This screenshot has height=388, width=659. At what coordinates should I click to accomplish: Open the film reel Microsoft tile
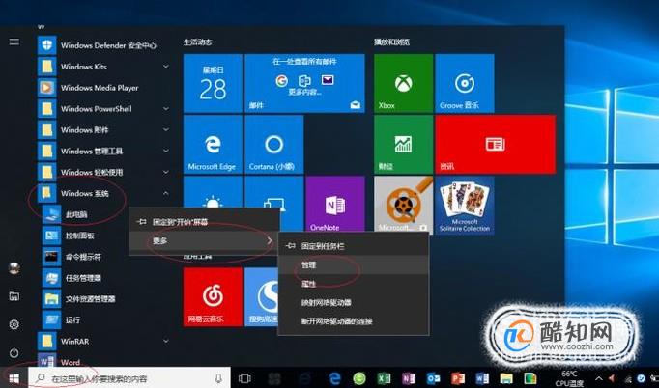pyautogui.click(x=403, y=205)
